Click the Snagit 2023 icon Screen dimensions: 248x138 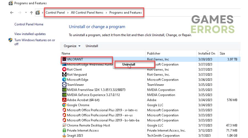point(64,136)
